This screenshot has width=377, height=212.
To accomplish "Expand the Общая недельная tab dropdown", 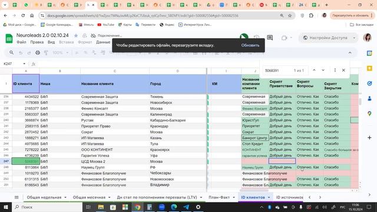I will [x=65, y=198].
